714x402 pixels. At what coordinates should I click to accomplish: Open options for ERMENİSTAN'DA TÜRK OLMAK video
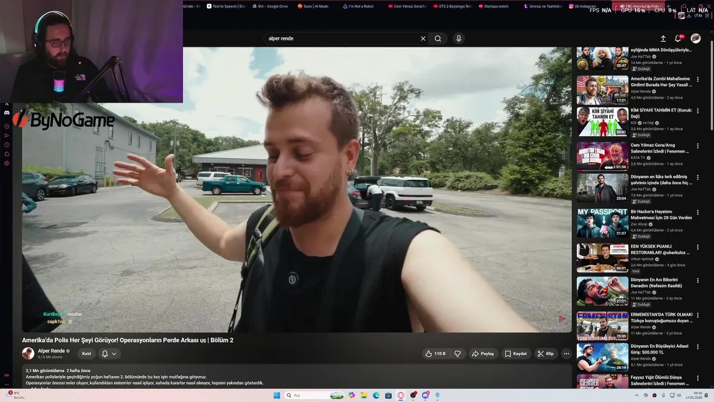point(697,315)
